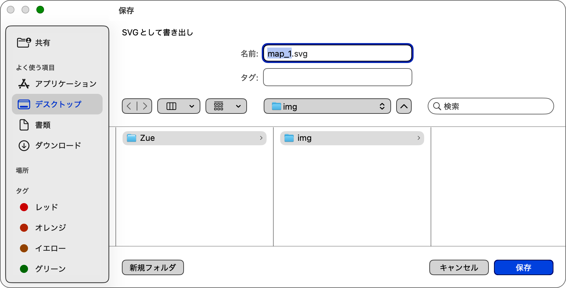Open the img location path dropdown
The width and height of the screenshot is (566, 288).
[x=327, y=106]
